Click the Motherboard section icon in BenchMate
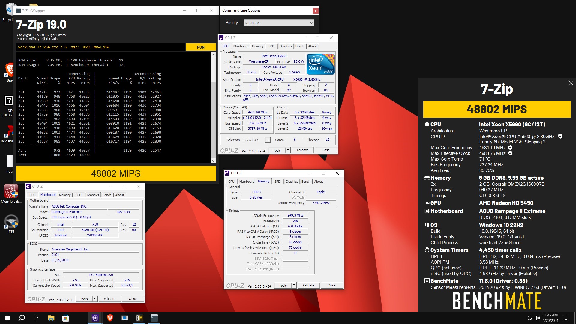Screen dimensions: 576x324 [427, 211]
